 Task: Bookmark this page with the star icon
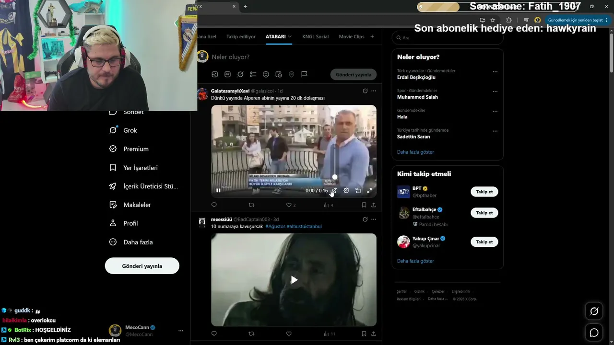(x=493, y=20)
